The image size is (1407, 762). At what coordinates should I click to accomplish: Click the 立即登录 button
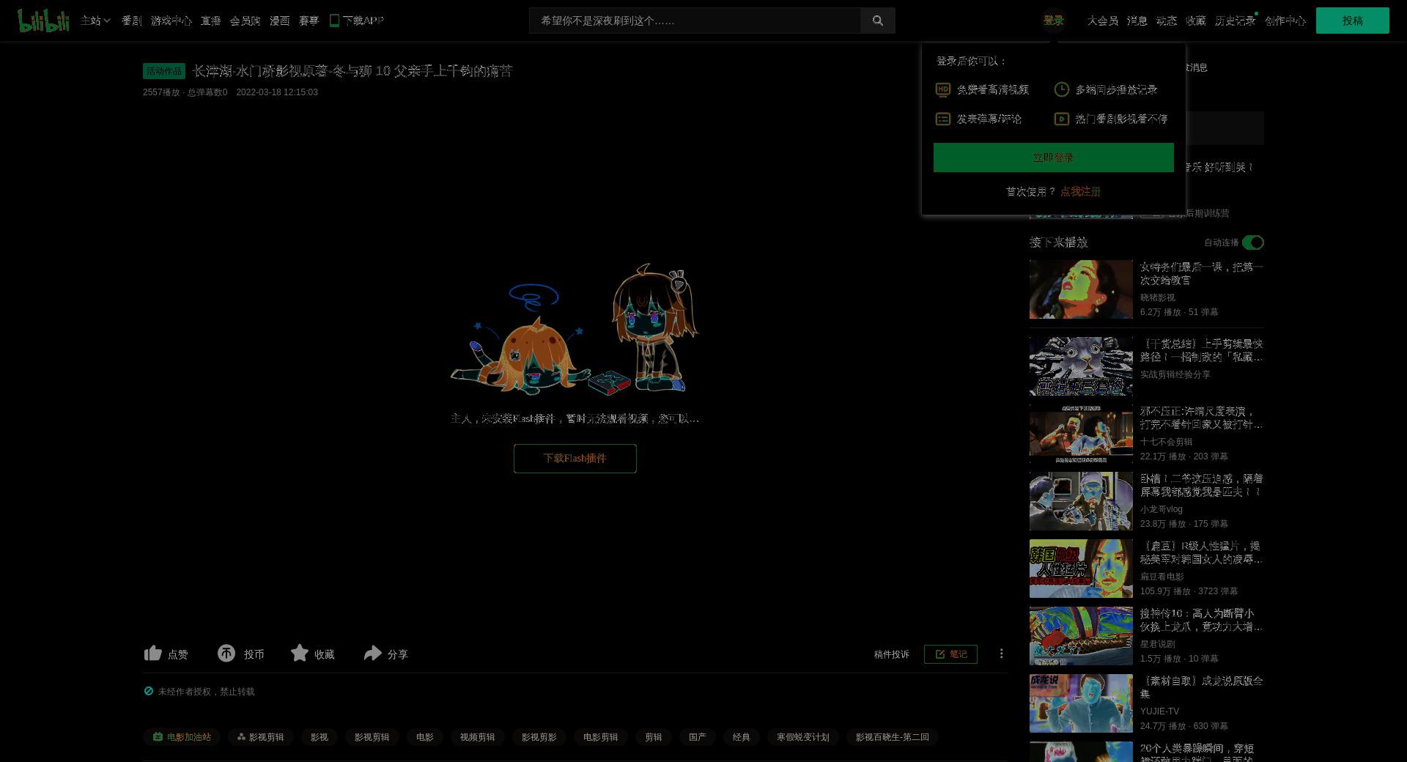tap(1053, 158)
